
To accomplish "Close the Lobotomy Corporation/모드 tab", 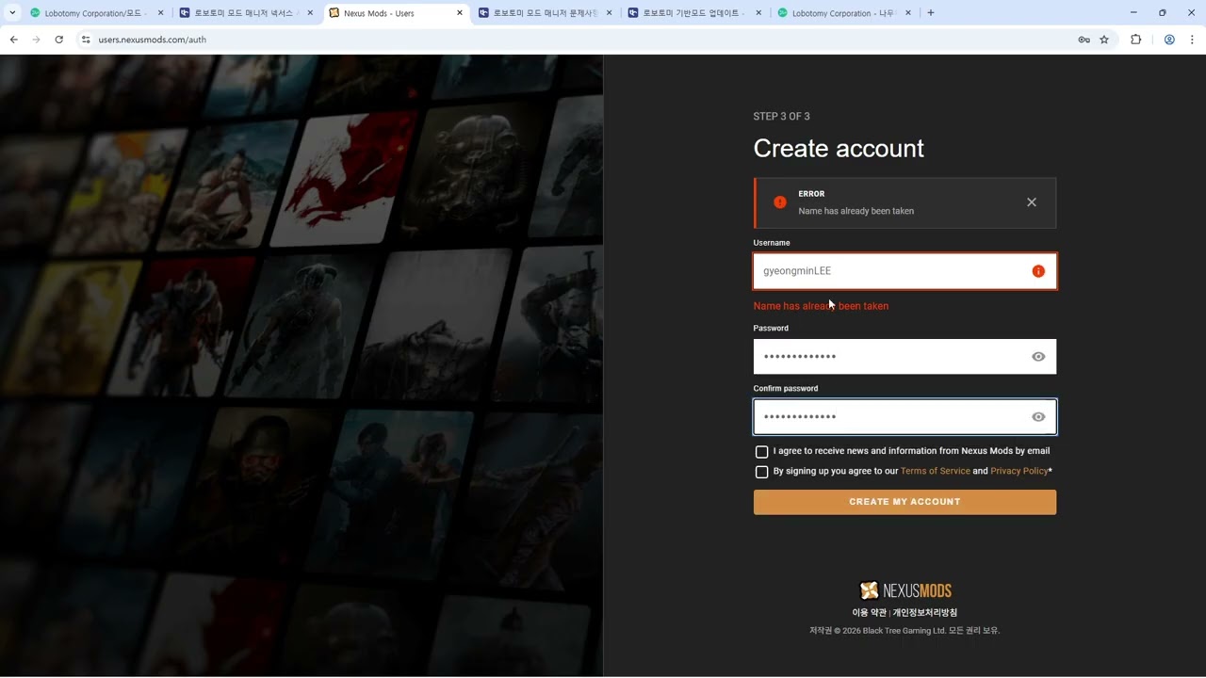I will click(160, 13).
